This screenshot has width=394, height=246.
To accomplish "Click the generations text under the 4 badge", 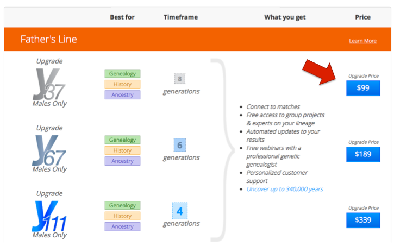I will tap(181, 224).
